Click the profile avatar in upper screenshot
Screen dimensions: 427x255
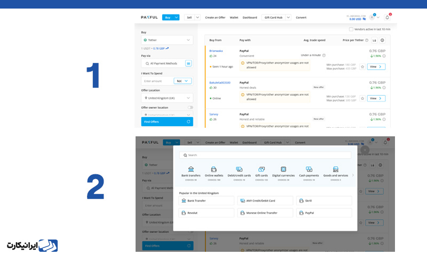click(x=371, y=18)
